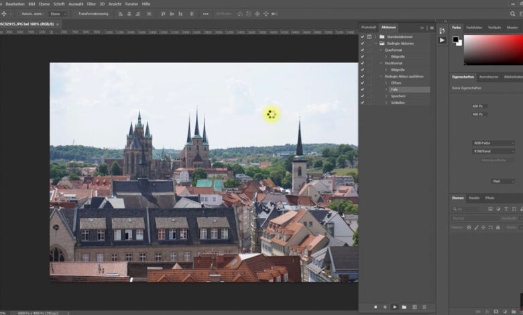Screen dimensions: 523x315
Task: Switch to the Protokoll tab
Action: (369, 27)
